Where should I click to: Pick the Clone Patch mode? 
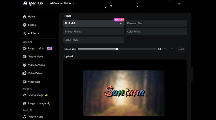click(x=93, y=40)
